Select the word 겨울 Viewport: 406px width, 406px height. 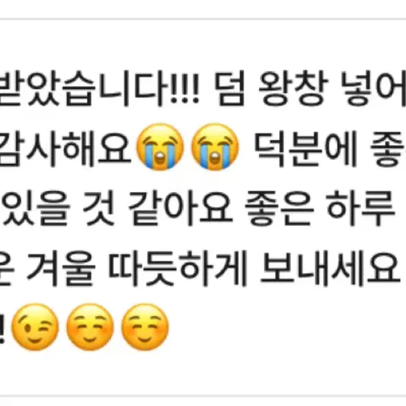tap(61, 268)
